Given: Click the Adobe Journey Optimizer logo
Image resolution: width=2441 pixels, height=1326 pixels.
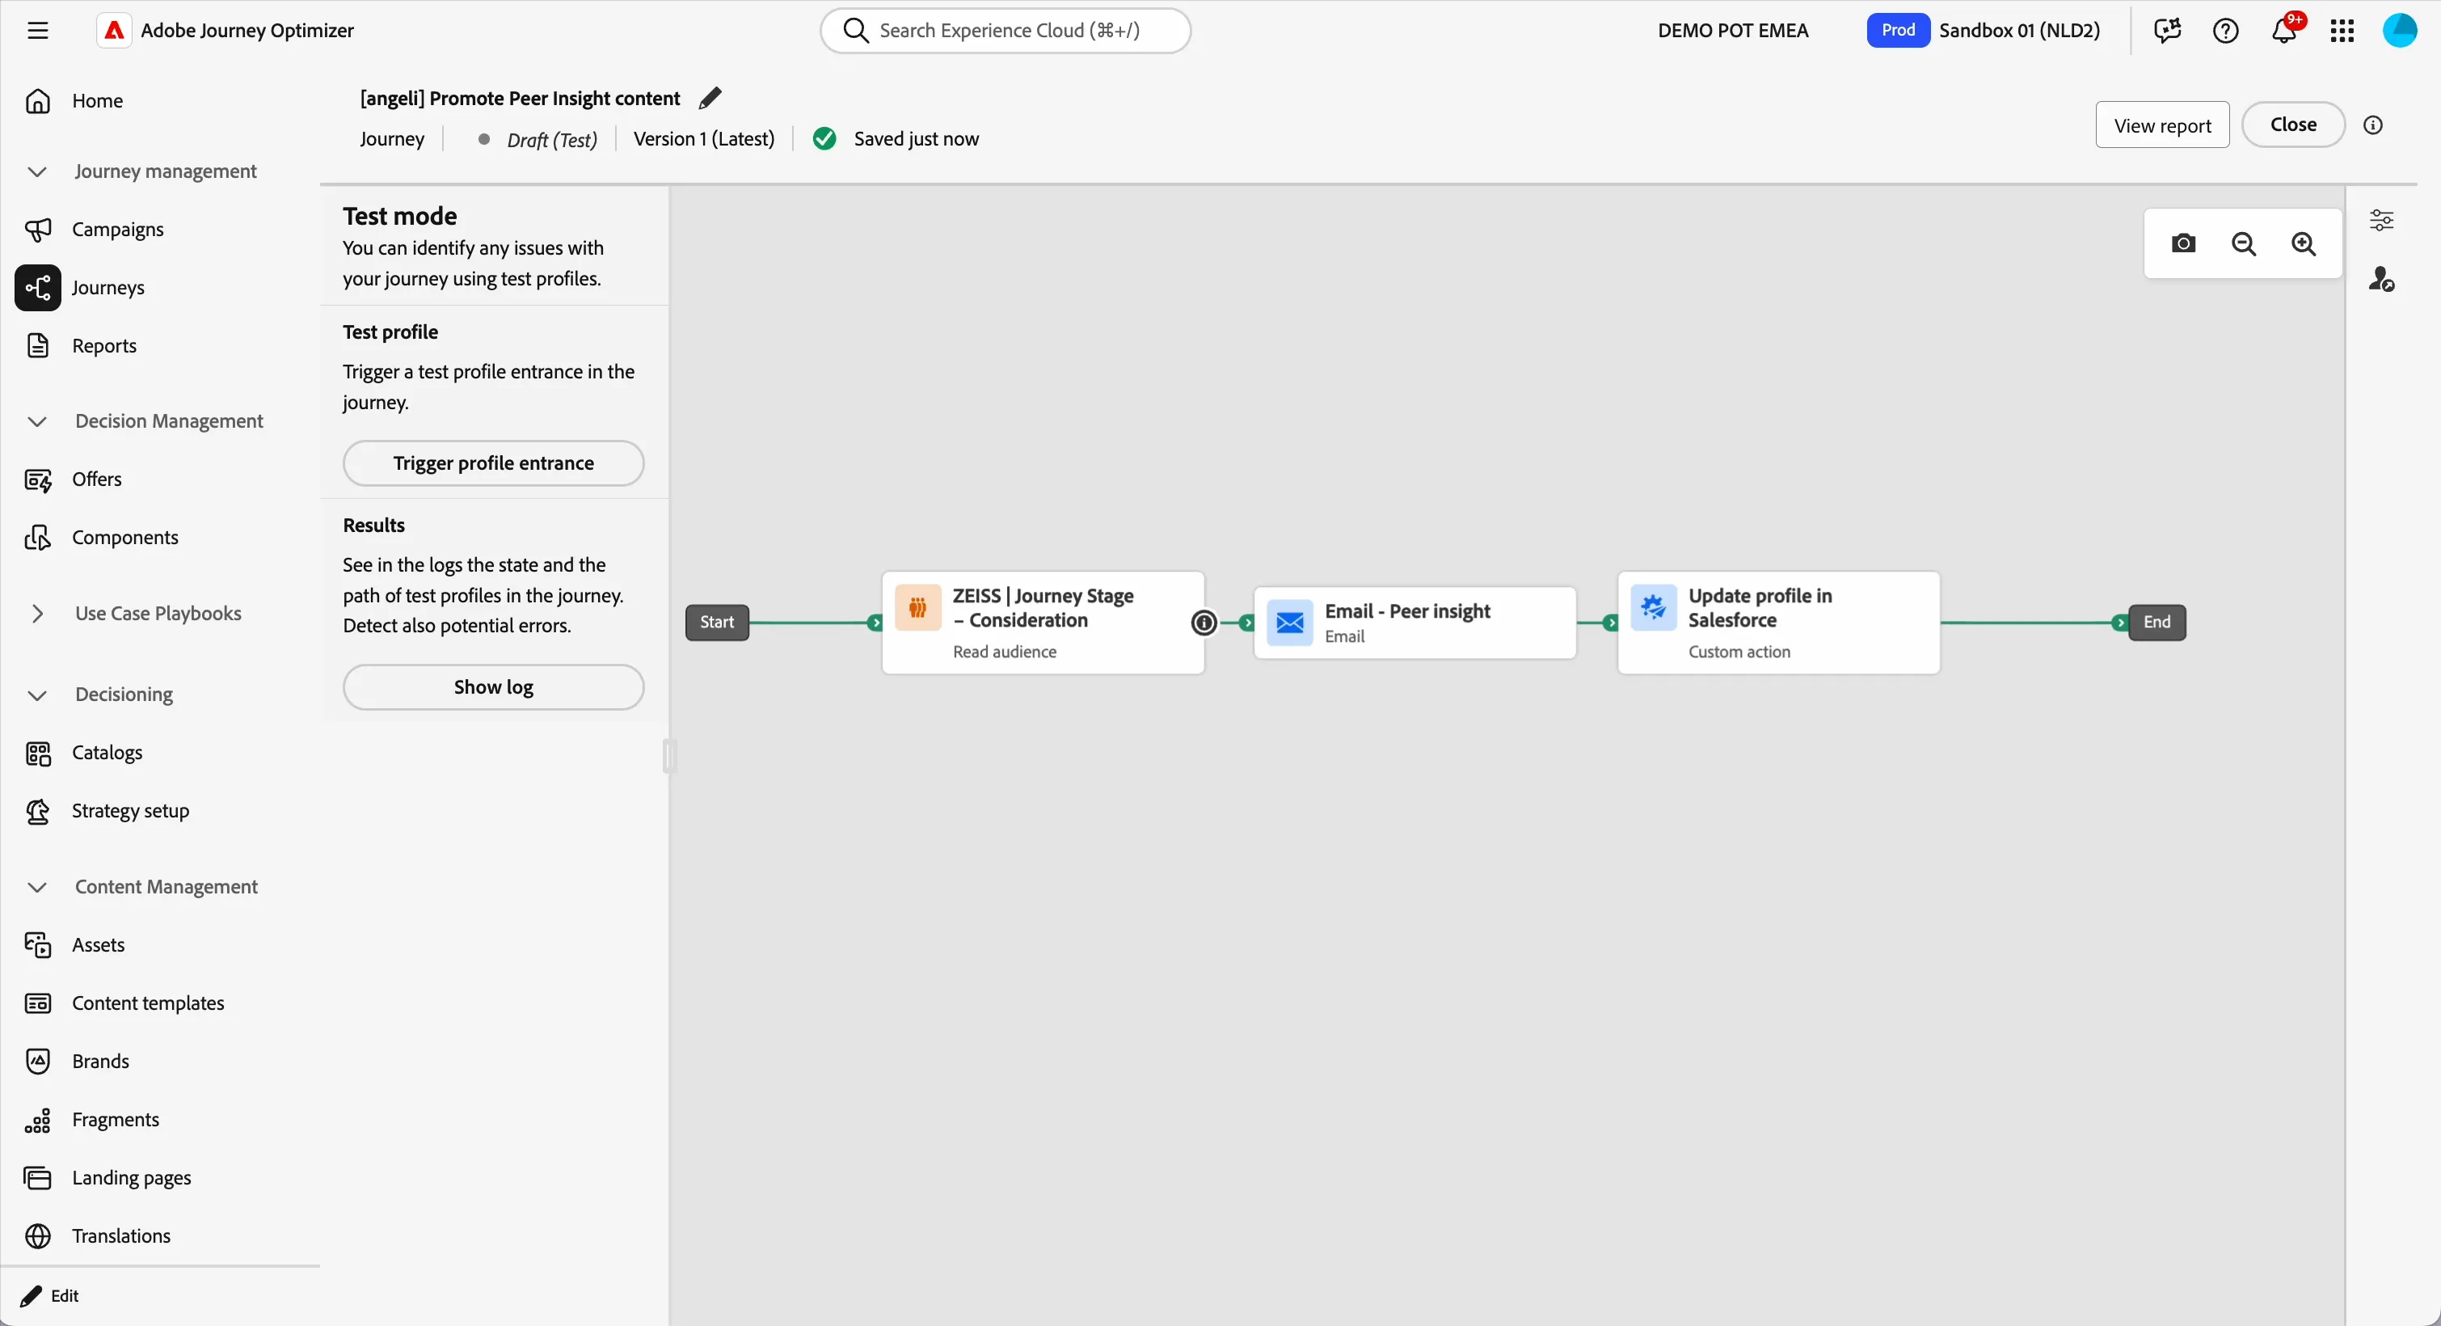Looking at the screenshot, I should click(x=114, y=31).
